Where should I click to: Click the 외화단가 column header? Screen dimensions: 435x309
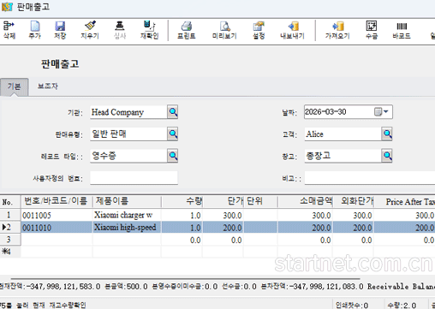pyautogui.click(x=354, y=201)
